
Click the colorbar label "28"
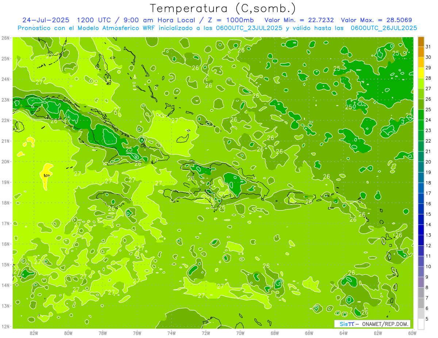[x=428, y=78]
